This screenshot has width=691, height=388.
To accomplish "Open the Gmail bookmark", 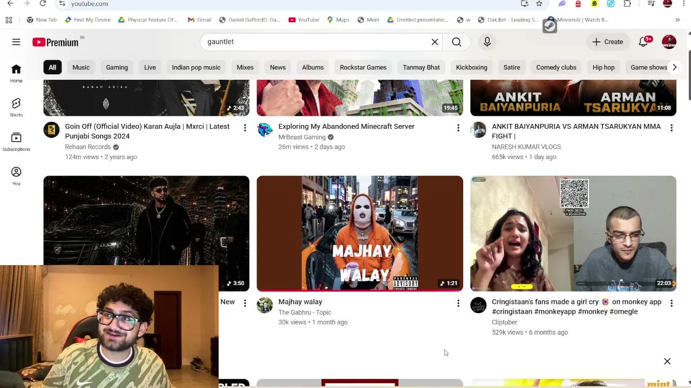I will coord(199,20).
